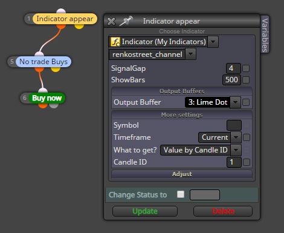284x233 pixels.
Task: Click the Symbol input field
Action: [234, 125]
